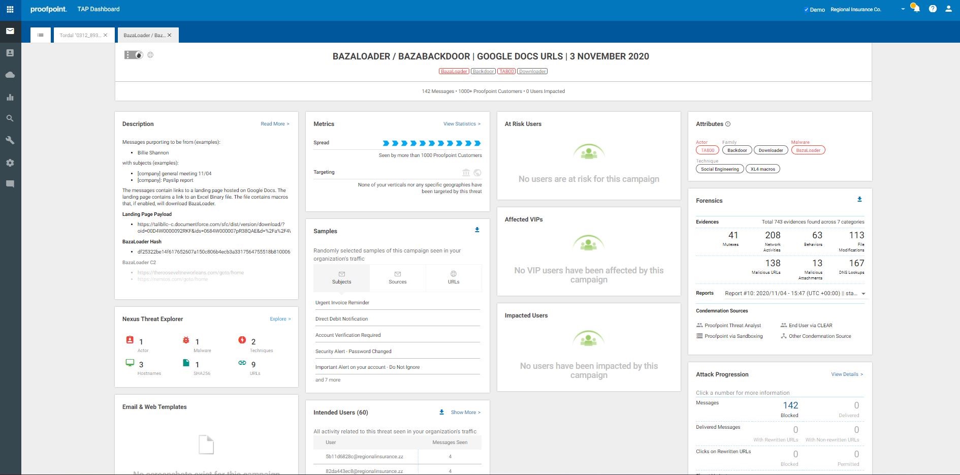The height and width of the screenshot is (475, 960).
Task: Click the Targeting verticals building icon
Action: tap(466, 173)
